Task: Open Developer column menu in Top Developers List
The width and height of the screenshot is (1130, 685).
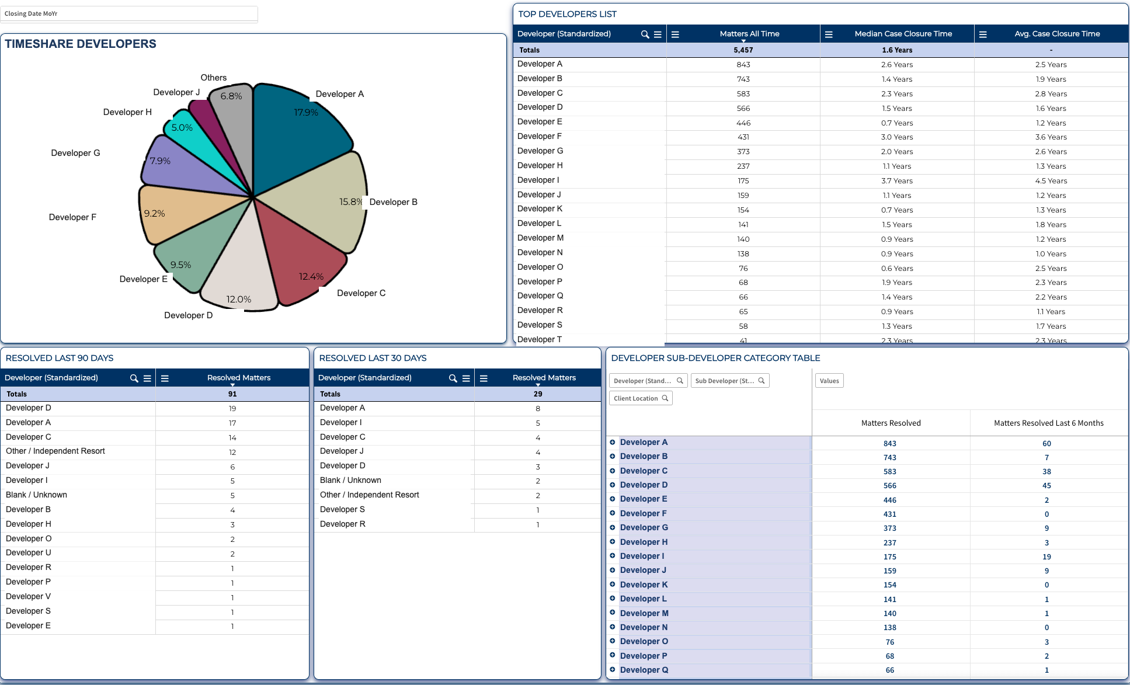Action: coord(658,34)
